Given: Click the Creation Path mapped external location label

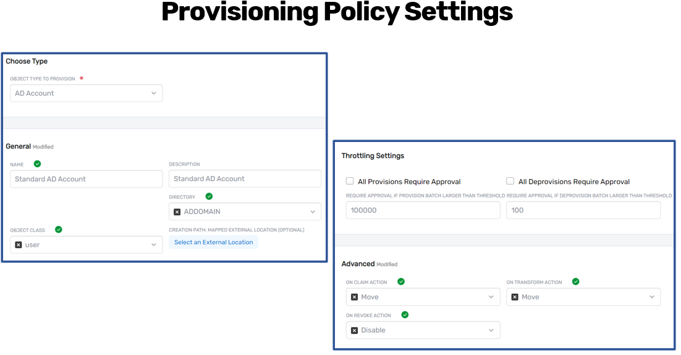Looking at the screenshot, I should 237,230.
